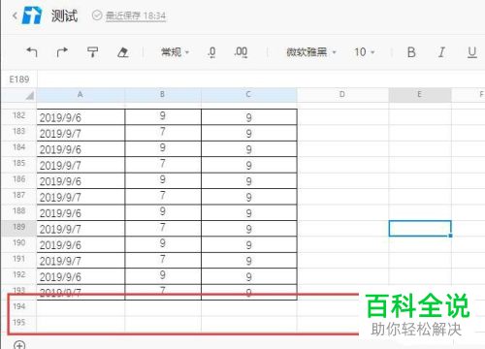Toggle italic formatting
This screenshot has width=485, height=349.
point(441,52)
